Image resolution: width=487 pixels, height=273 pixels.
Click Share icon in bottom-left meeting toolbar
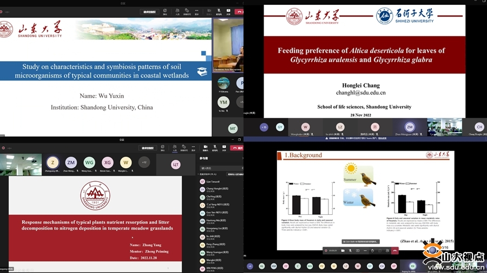click(x=224, y=148)
